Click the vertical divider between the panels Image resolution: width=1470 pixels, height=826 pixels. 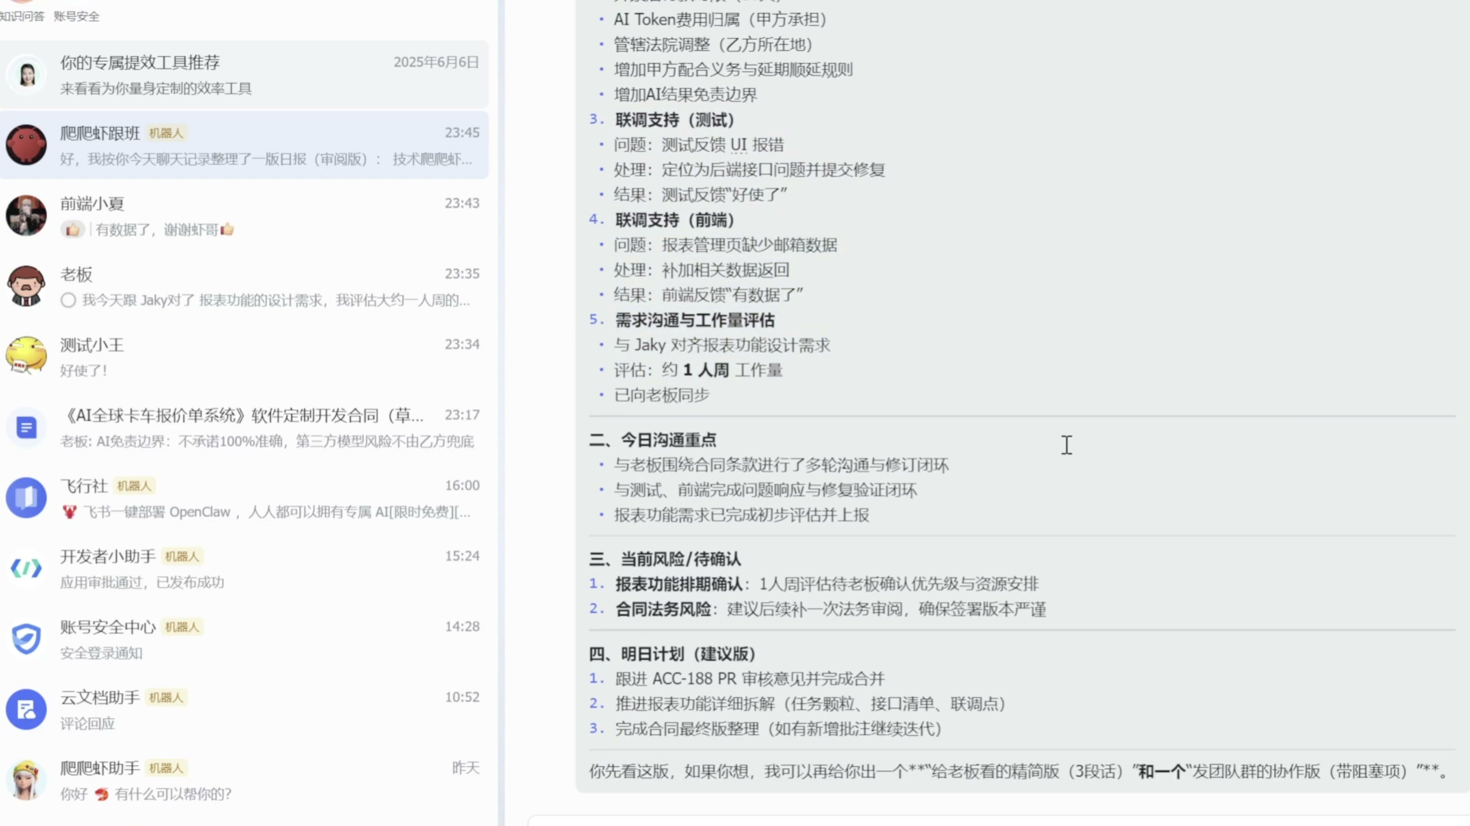click(x=501, y=413)
